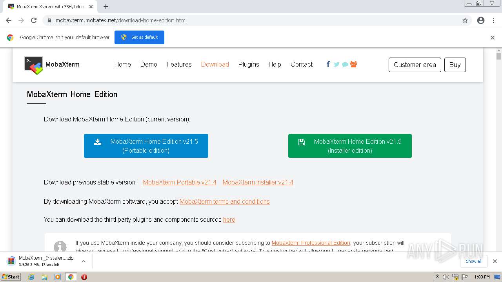This screenshot has height=282, width=502.
Task: Click the Buy button
Action: [x=455, y=65]
